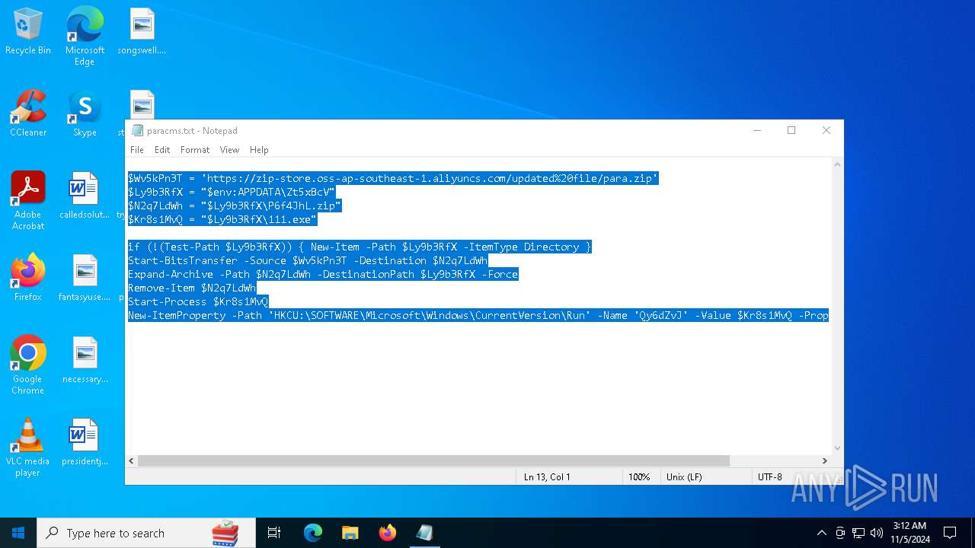Open the network status tray icon

[858, 533]
